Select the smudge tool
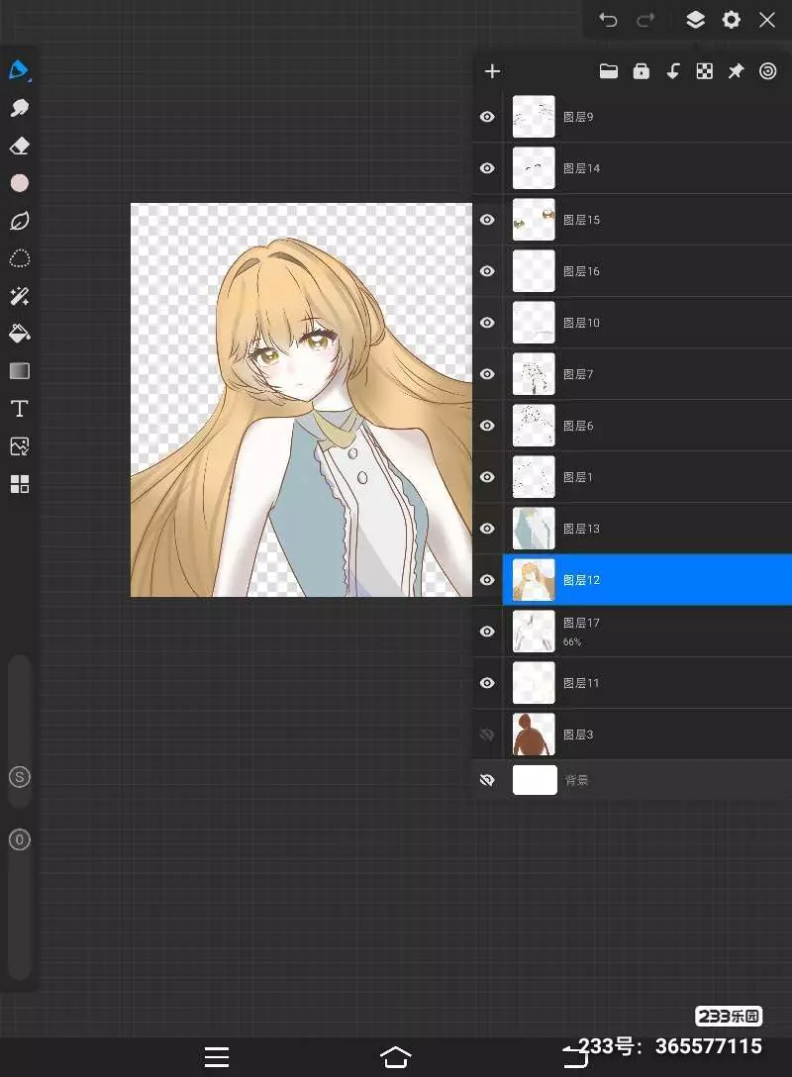 (19, 108)
